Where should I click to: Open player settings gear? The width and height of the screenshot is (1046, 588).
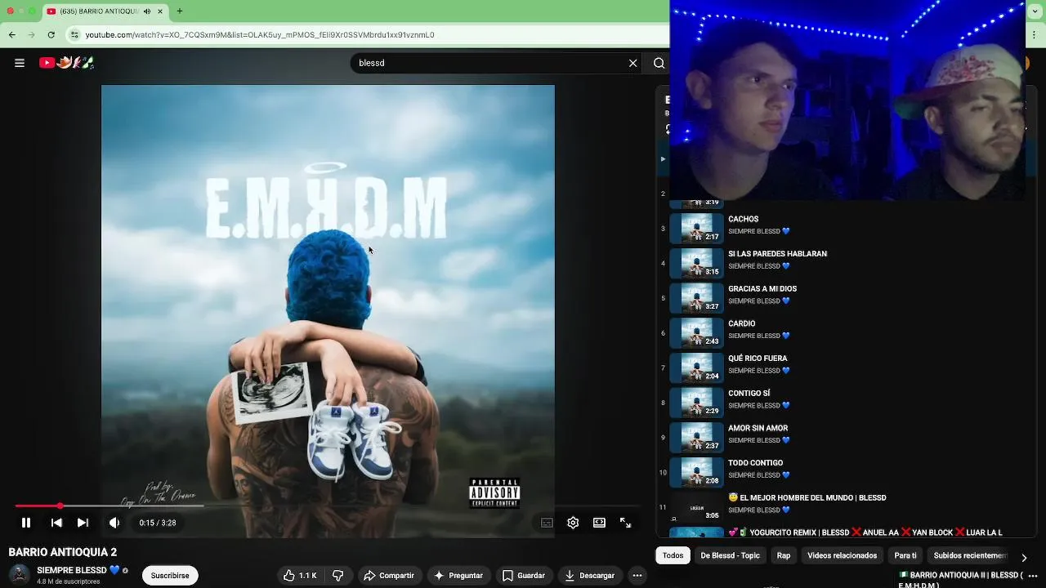pos(573,523)
